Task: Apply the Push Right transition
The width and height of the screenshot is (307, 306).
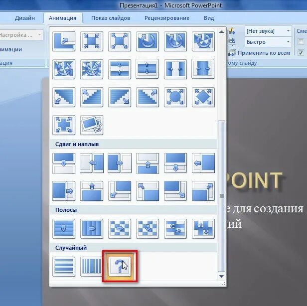Action: [x=120, y=163]
